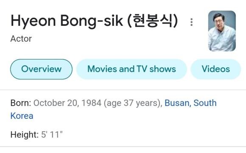Click the Actor subtitle text
246x153 pixels.
point(21,38)
